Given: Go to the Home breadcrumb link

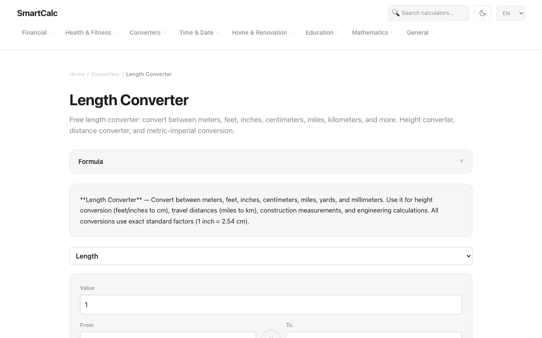Looking at the screenshot, I should coord(77,74).
